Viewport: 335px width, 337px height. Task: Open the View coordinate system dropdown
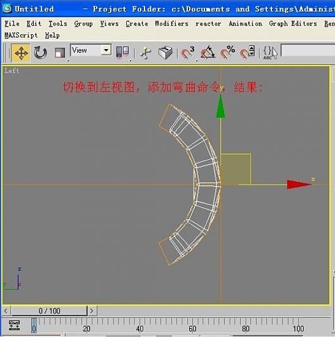pos(91,50)
